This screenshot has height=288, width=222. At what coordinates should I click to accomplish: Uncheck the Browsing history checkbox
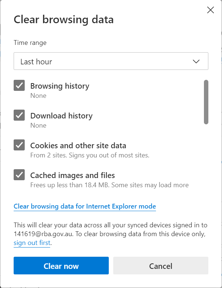point(19,85)
